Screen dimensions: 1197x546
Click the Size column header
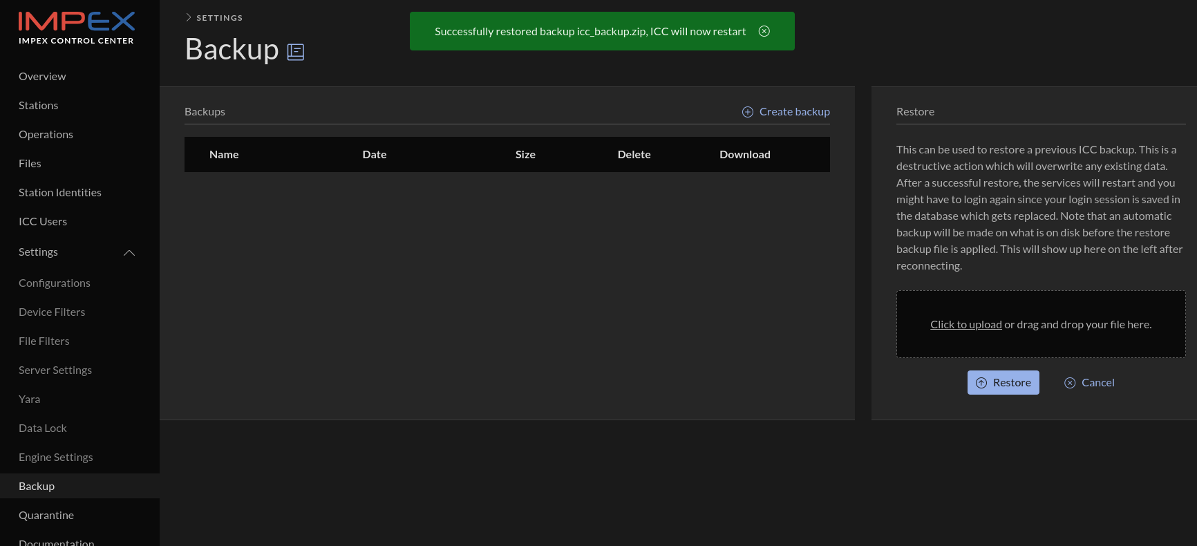tap(525, 154)
